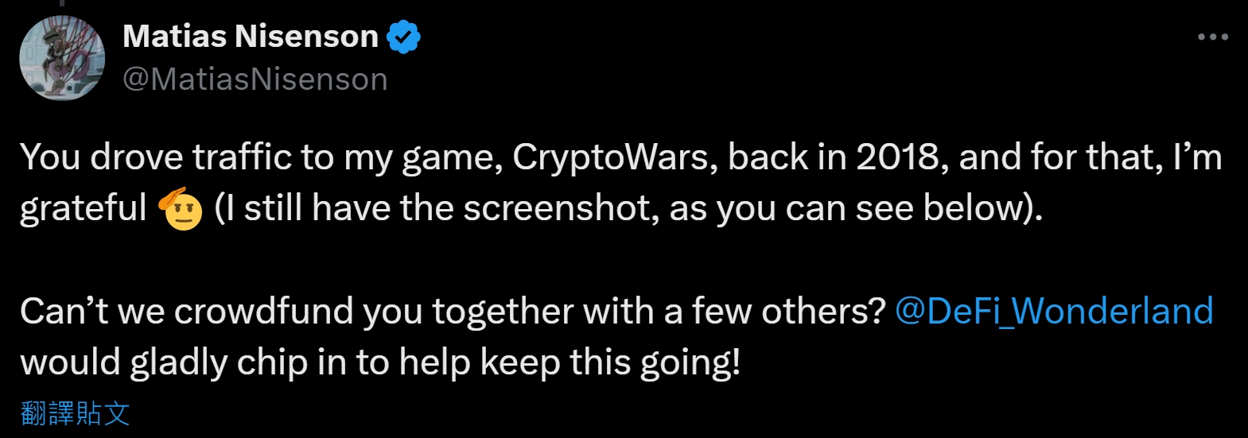Open the three-dot More options menu
Image resolution: width=1248 pixels, height=438 pixels.
coord(1212,37)
